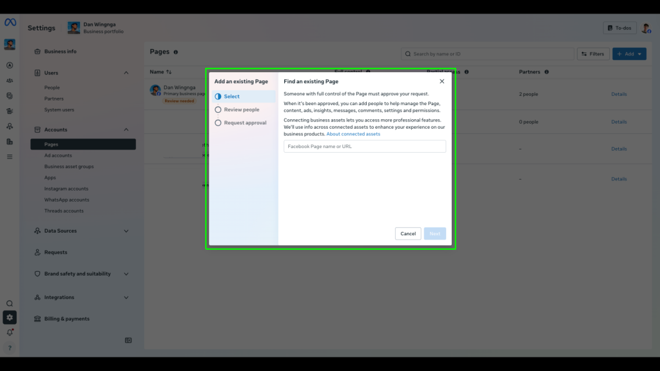
Task: Click the Dan Wingnga page row thumbnail
Action: (155, 90)
